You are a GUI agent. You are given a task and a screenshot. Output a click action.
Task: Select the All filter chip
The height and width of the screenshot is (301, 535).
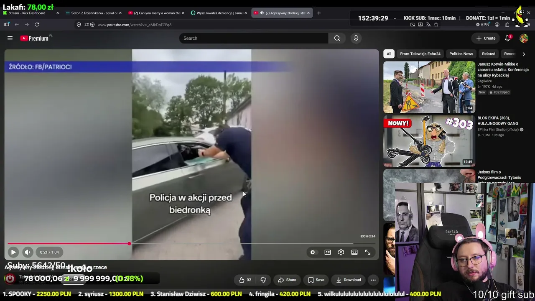389,54
